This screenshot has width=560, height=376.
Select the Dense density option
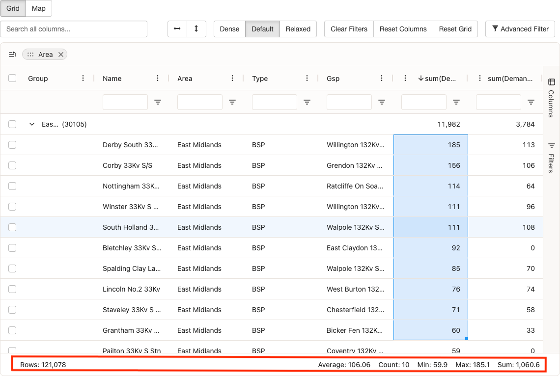pos(229,29)
